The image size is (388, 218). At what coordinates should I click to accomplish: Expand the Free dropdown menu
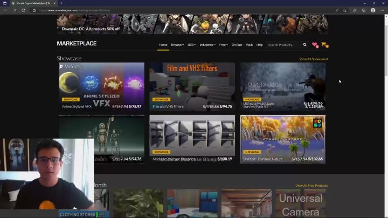(x=224, y=45)
